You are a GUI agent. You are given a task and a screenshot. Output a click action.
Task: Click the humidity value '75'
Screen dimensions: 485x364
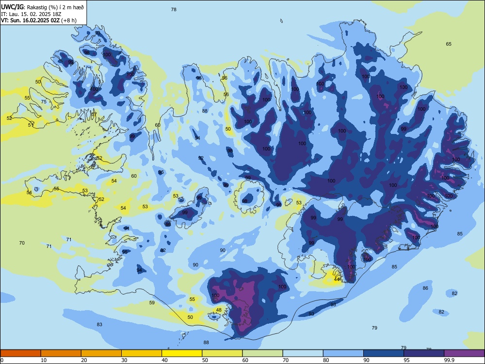pos(44,101)
